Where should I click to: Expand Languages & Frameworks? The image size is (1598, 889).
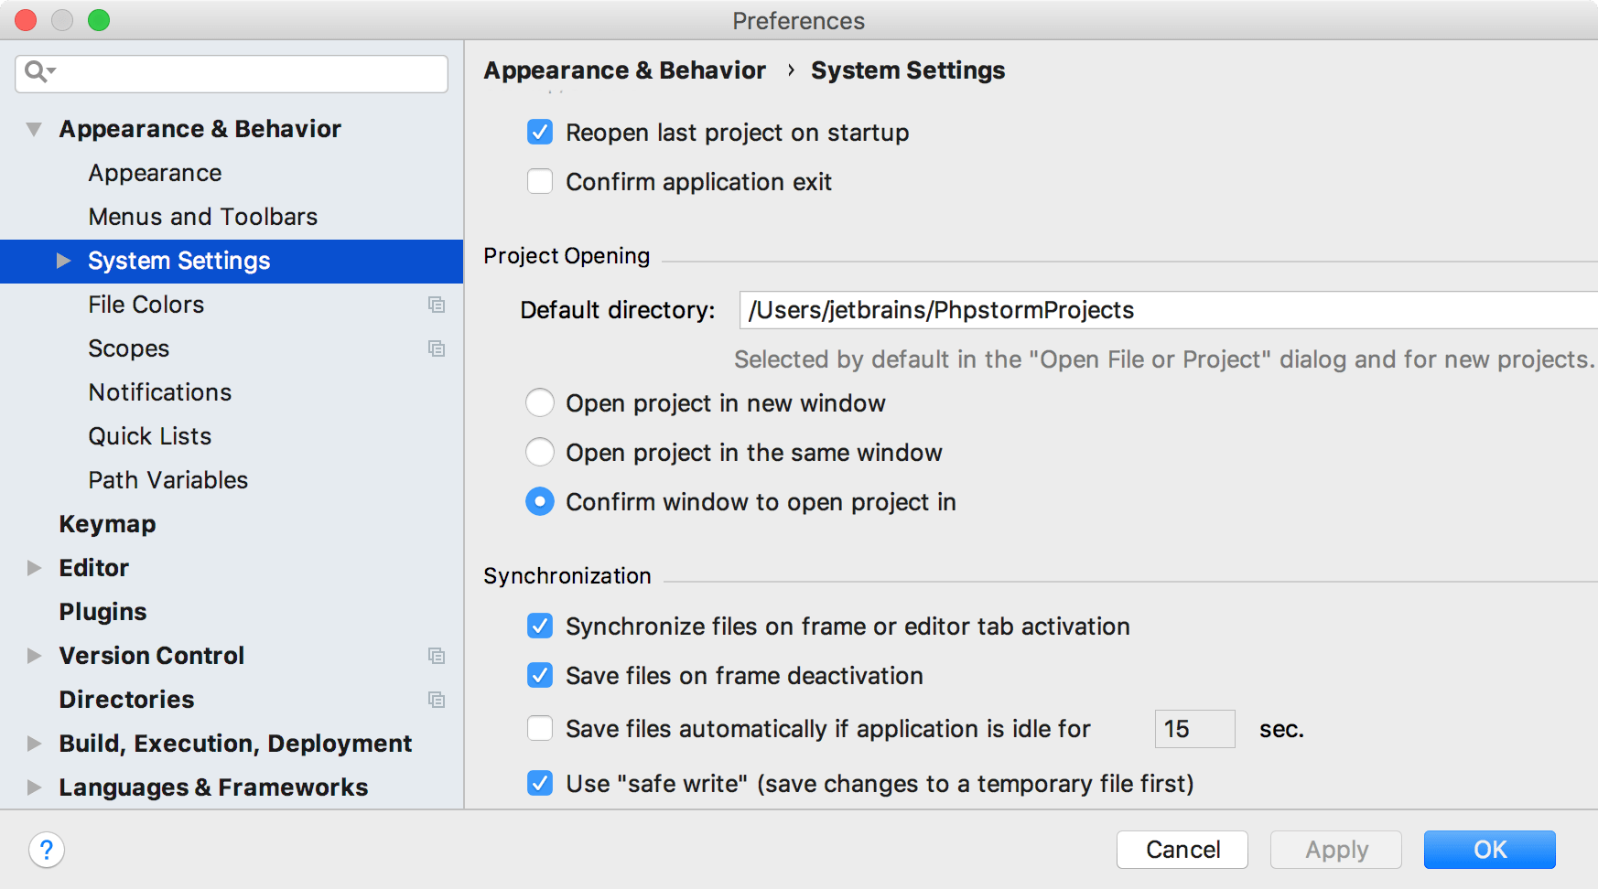[x=33, y=787]
